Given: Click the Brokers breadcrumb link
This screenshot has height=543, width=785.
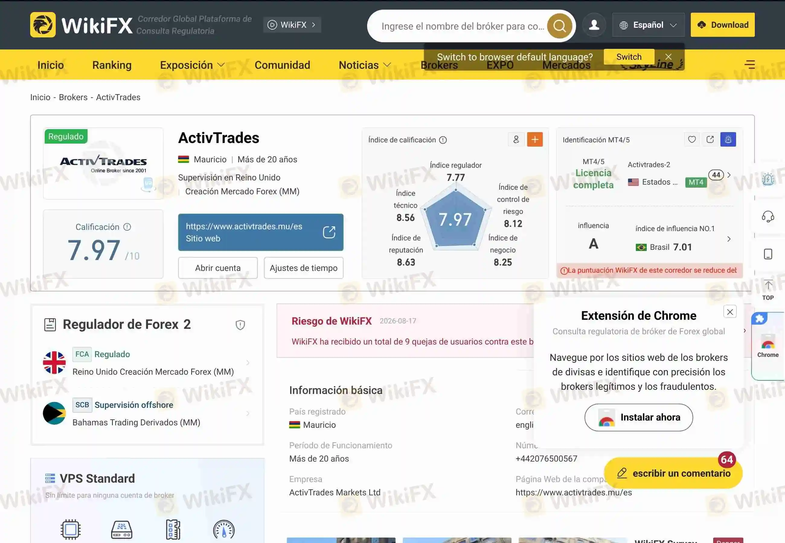Looking at the screenshot, I should click(73, 97).
